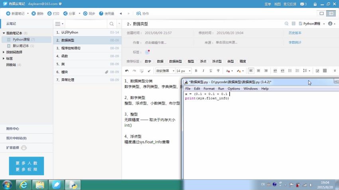Open the 微软雅黑 font family dropdown
The height and width of the screenshot is (190, 339).
click(164, 71)
